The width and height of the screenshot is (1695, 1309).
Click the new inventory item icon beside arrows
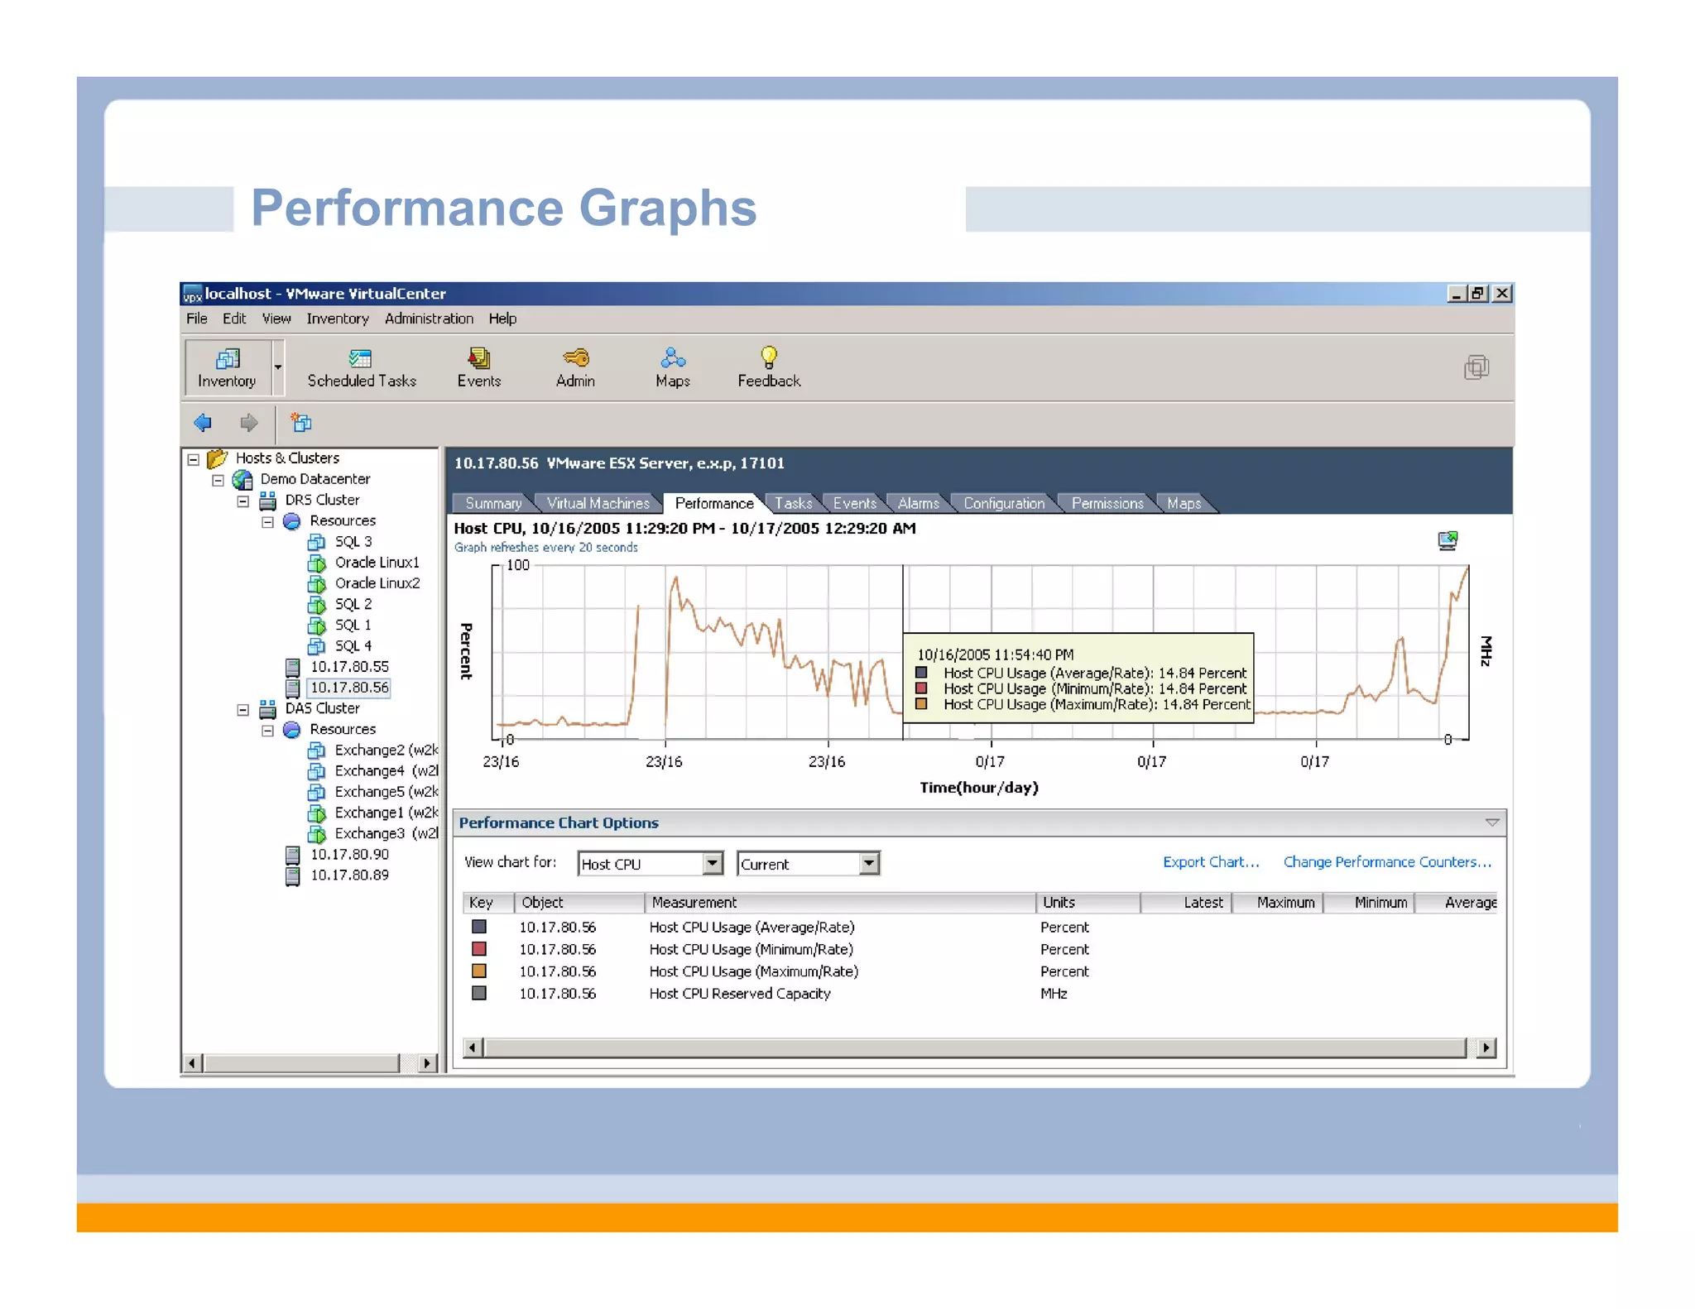[x=301, y=423]
